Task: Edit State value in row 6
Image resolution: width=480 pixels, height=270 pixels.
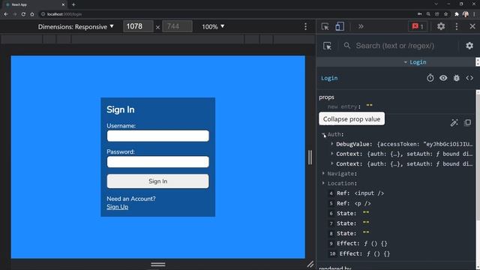Action: pos(366,213)
